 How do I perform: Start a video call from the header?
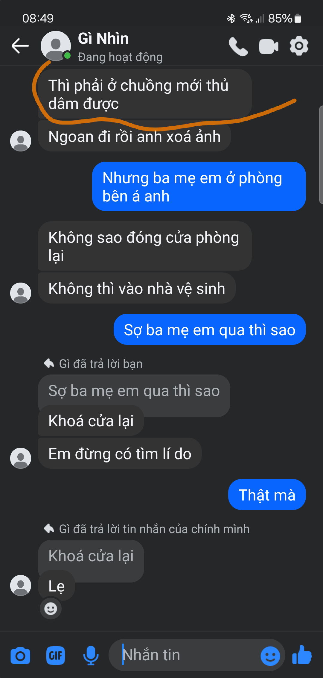coord(269,46)
